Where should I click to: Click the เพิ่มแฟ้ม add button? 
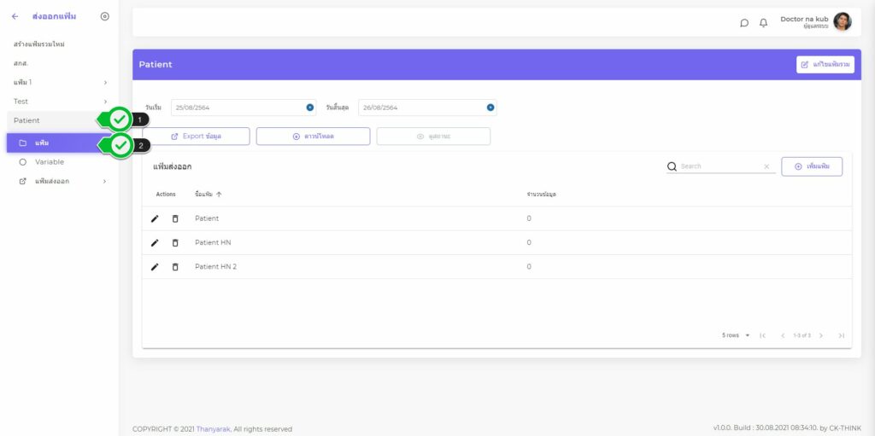pyautogui.click(x=811, y=166)
